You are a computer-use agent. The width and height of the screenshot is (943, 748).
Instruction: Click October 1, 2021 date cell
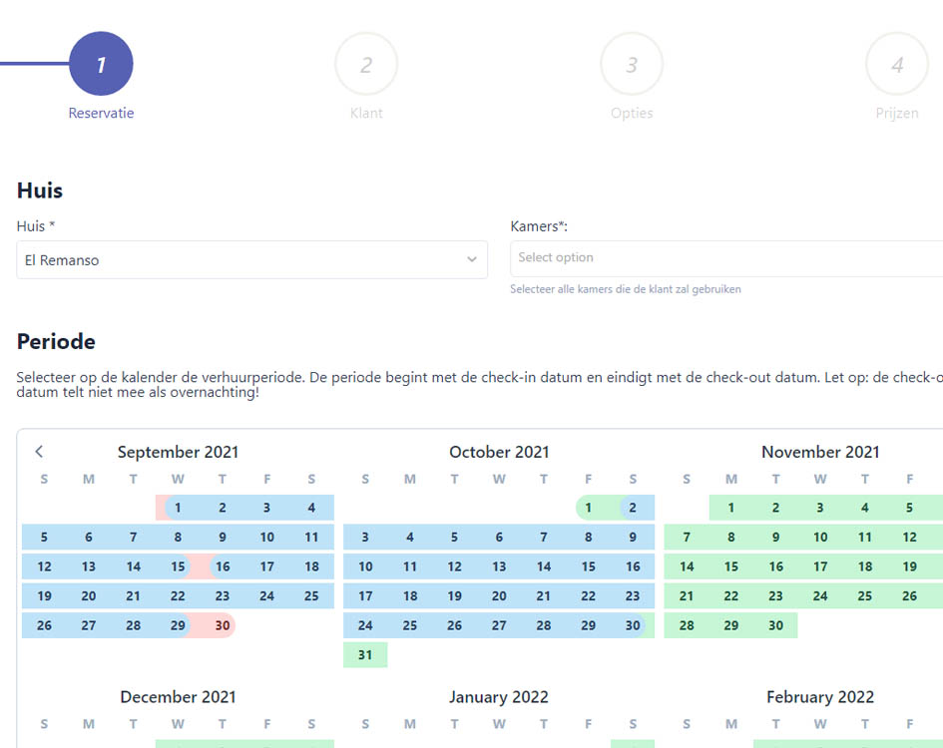589,508
